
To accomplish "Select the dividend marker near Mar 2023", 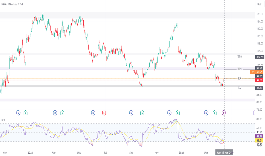I will 55,113.
